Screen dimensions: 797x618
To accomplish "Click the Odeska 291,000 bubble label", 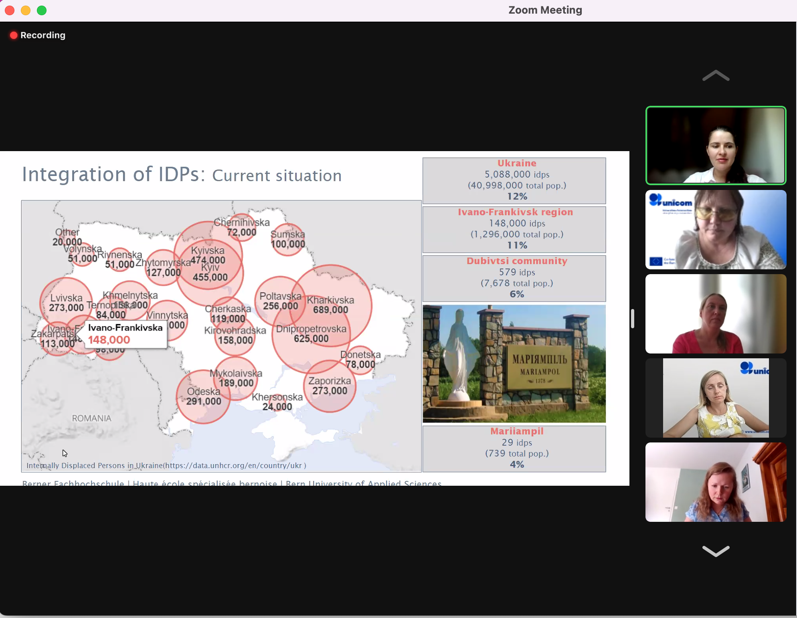I will pyautogui.click(x=204, y=396).
